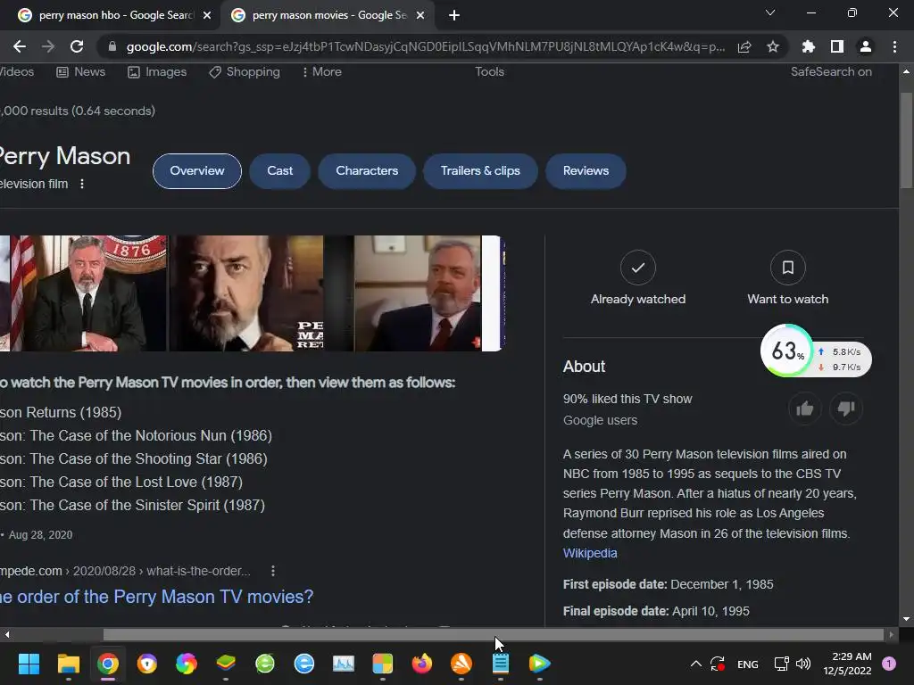Open three-dot options beside television film
The height and width of the screenshot is (685, 914).
point(82,184)
